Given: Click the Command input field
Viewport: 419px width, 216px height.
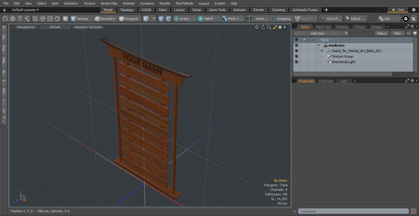Looking at the screenshot, I should coord(353,211).
